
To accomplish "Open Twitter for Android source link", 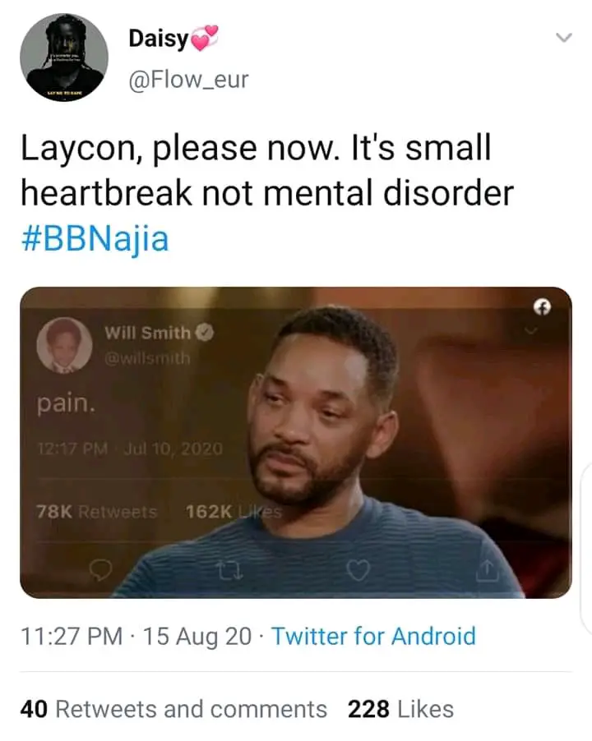I will [373, 636].
